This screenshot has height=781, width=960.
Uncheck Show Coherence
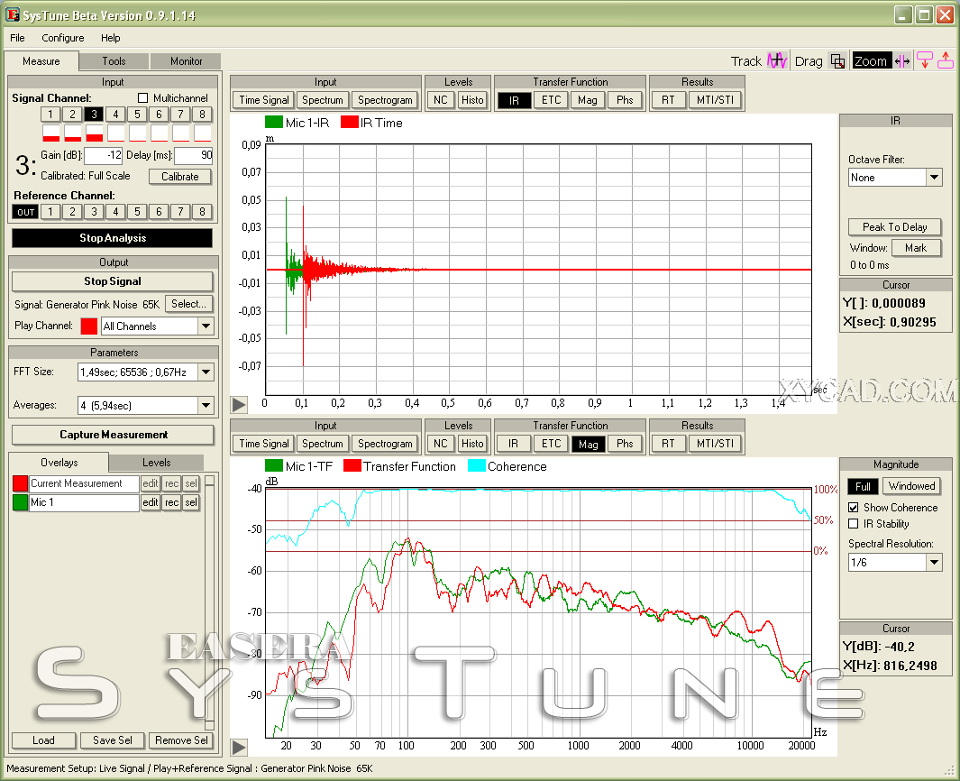tap(853, 508)
